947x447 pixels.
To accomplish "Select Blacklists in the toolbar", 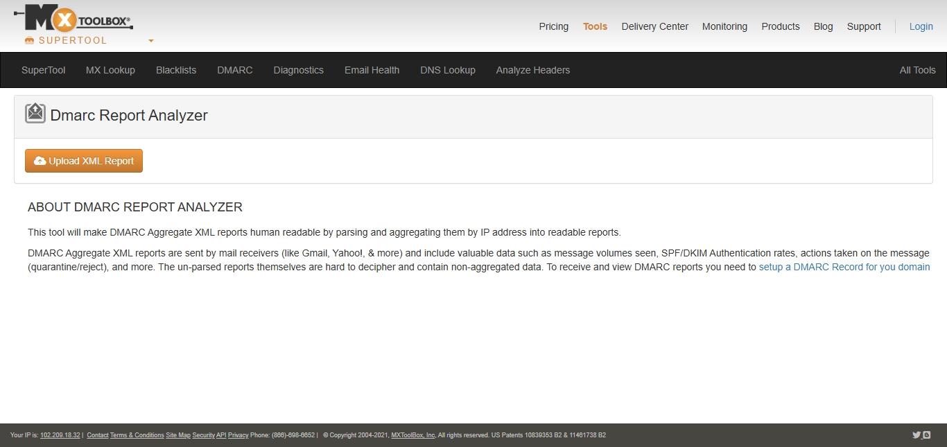I will [x=175, y=70].
